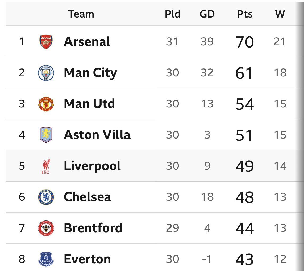Open the Liverpool team link
This screenshot has width=304, height=271.
click(x=92, y=166)
